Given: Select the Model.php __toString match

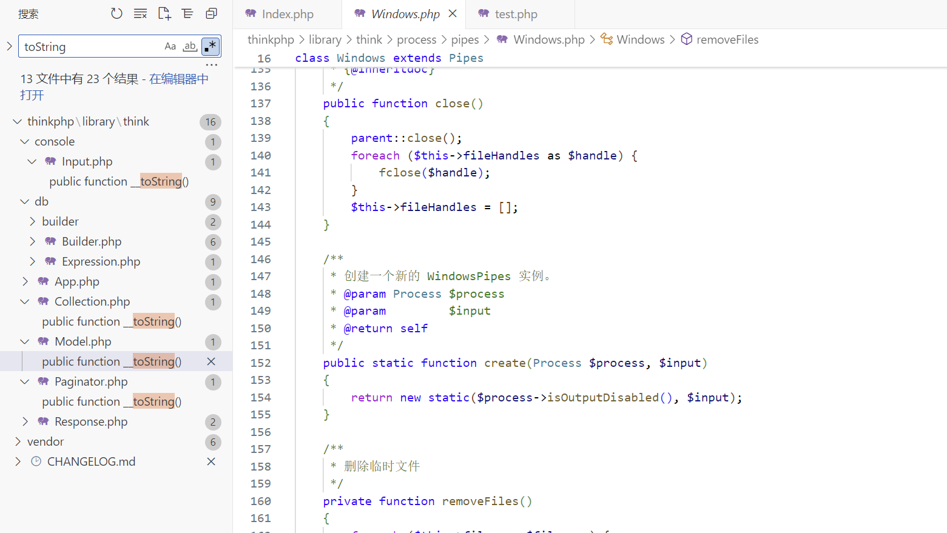Looking at the screenshot, I should click(x=112, y=361).
